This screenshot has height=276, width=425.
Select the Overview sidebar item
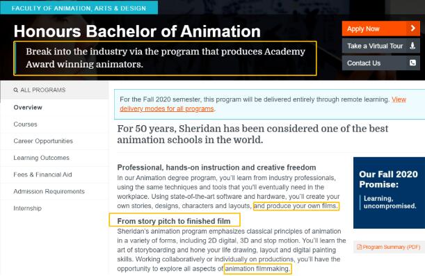tap(54, 108)
